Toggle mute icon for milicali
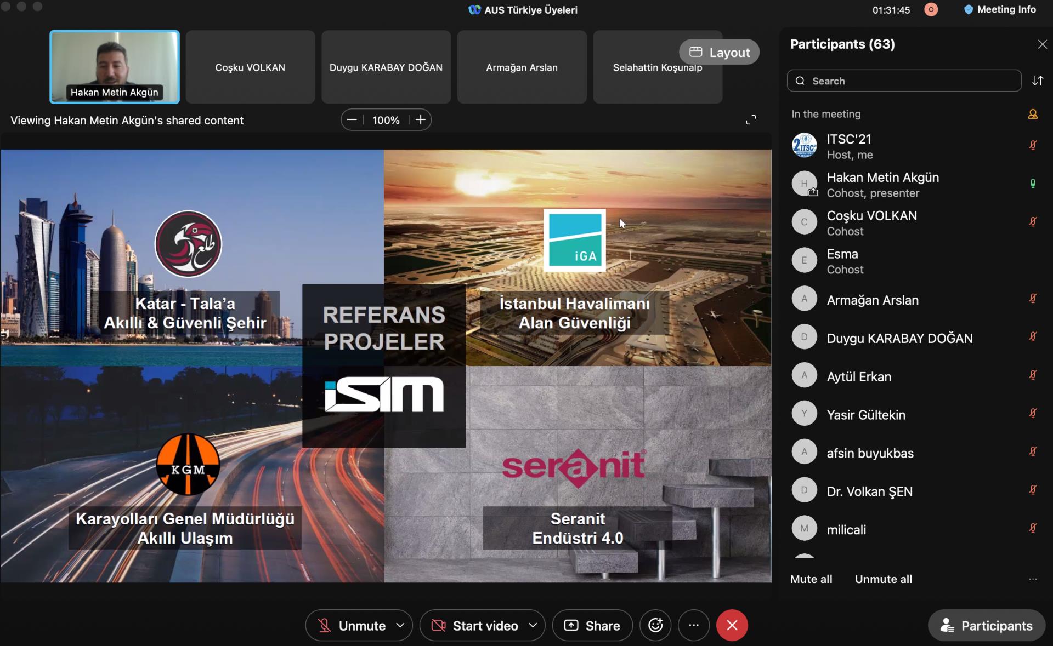1053x646 pixels. coord(1033,529)
